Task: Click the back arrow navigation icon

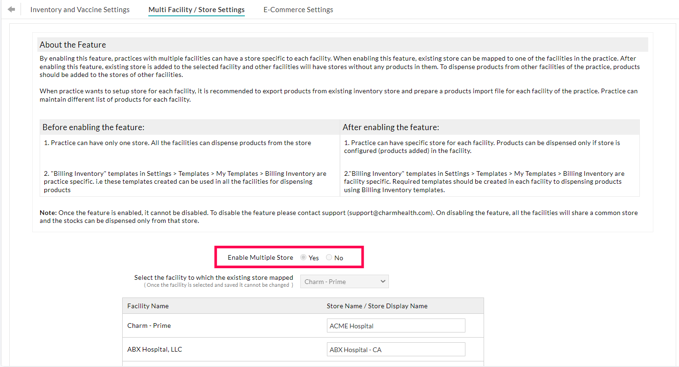Action: (x=10, y=9)
